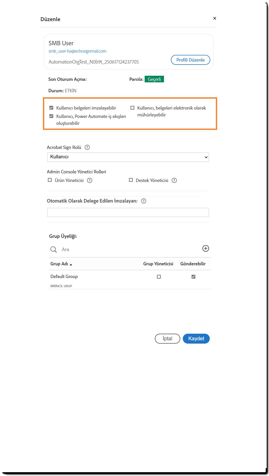Click the delegated signer input field
Image resolution: width=269 pixels, height=476 pixels.
point(128,212)
